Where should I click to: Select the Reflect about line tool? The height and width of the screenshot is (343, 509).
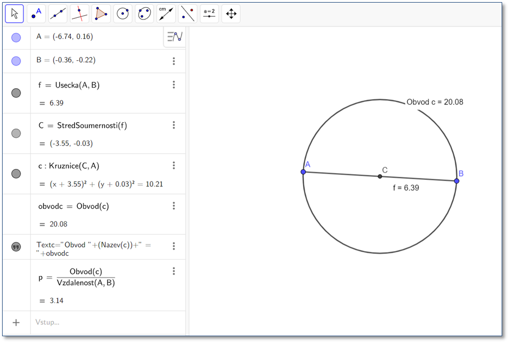pos(188,14)
